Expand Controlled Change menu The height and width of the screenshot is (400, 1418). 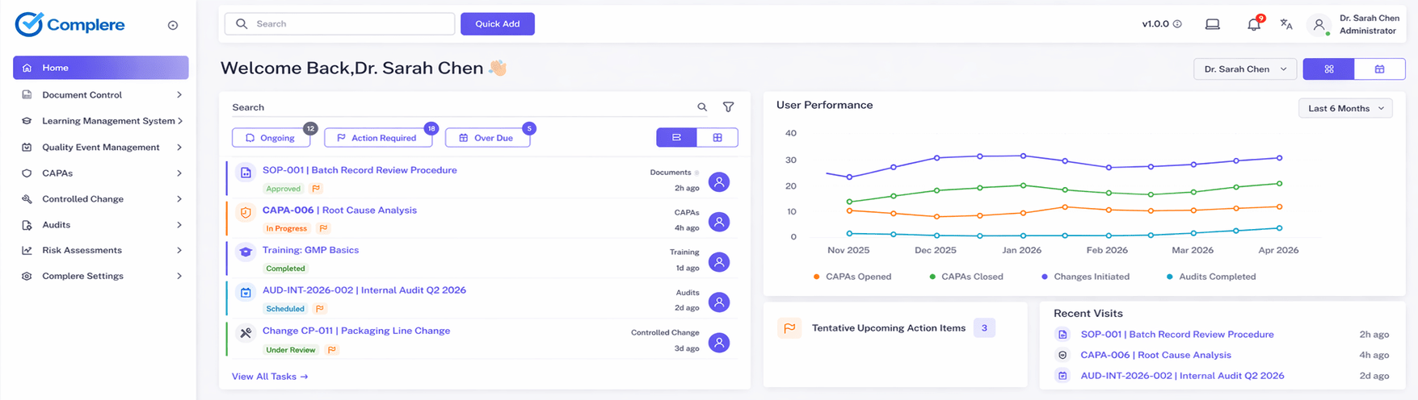pos(101,199)
